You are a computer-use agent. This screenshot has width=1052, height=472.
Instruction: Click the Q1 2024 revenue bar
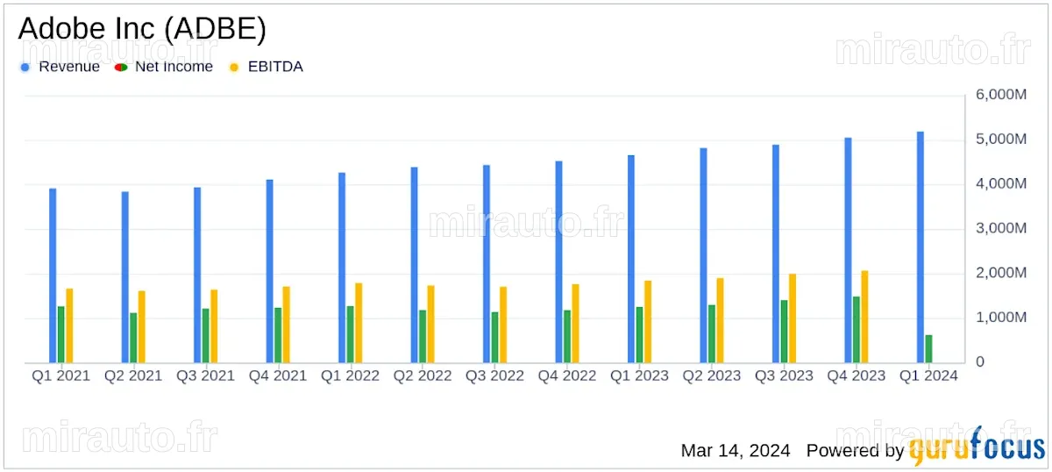click(920, 247)
